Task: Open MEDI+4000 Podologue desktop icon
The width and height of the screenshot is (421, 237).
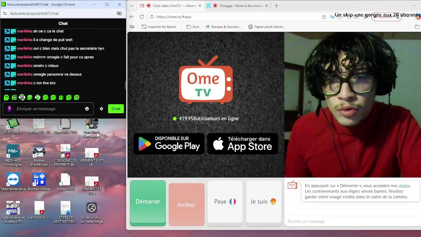Action: (x=13, y=156)
